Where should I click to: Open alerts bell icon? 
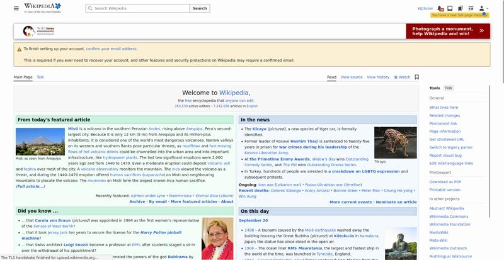[x=440, y=8]
